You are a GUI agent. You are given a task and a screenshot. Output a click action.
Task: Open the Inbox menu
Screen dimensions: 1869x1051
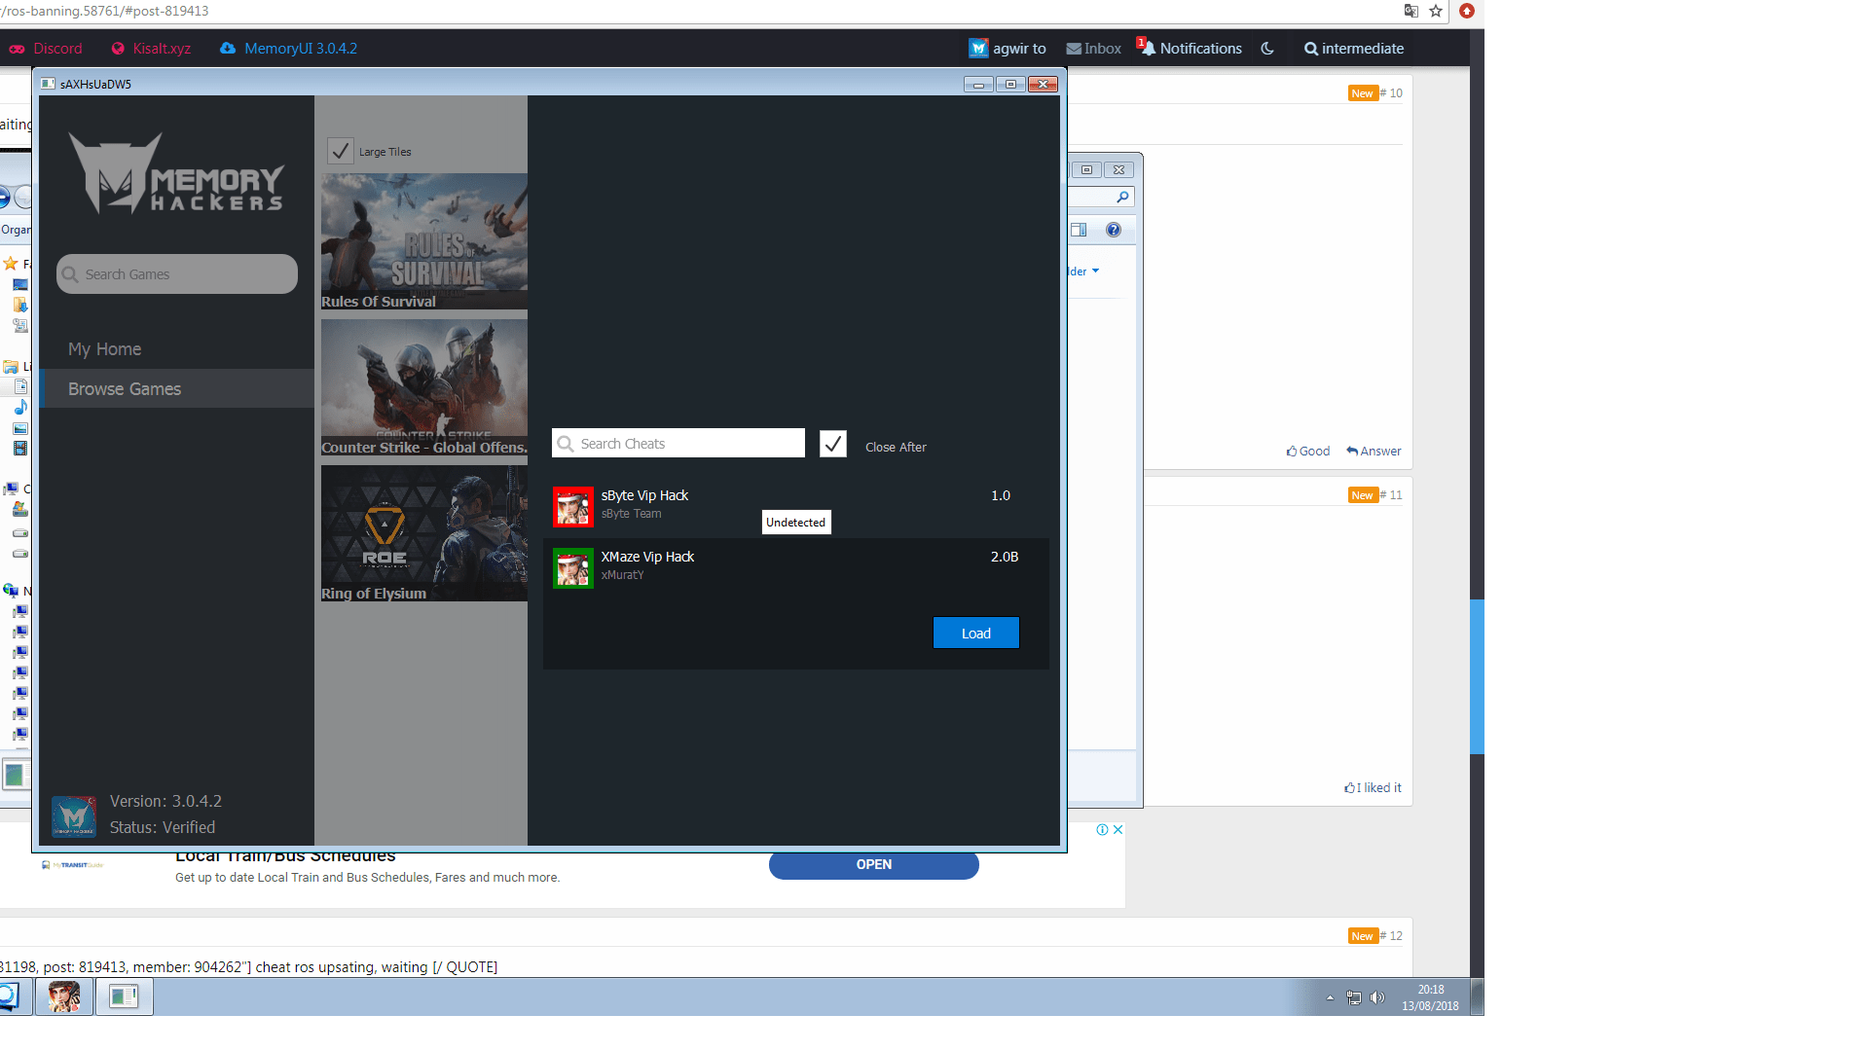(1093, 49)
